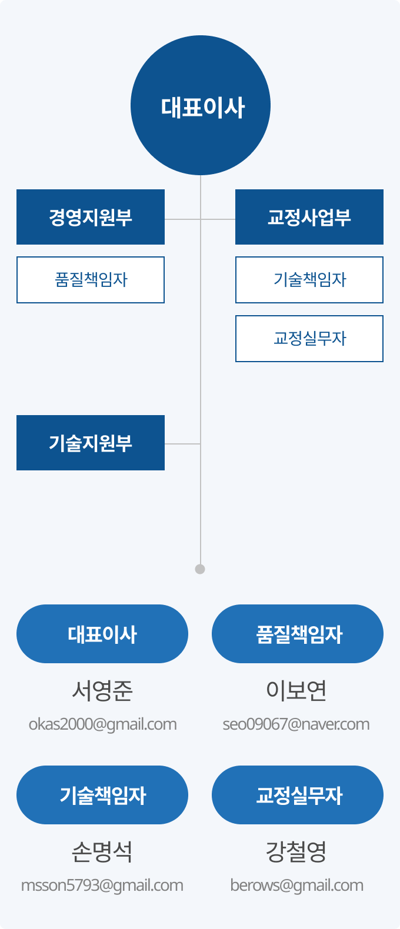Open the berows@gmail.com email link
This screenshot has width=400, height=929.
(296, 885)
